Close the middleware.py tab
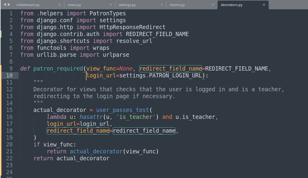This screenshot has height=178, width=308. click(x=60, y=5)
